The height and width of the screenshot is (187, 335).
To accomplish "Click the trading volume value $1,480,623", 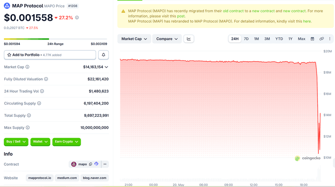I will click(x=99, y=91).
